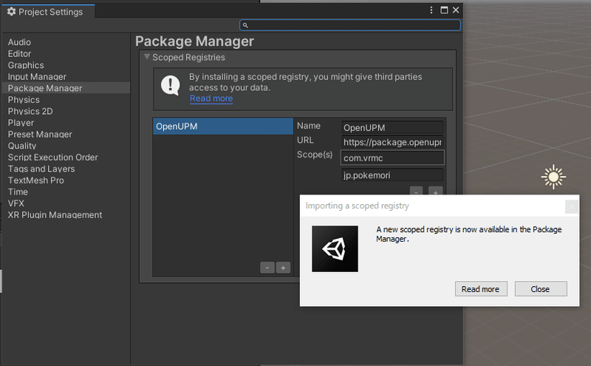The height and width of the screenshot is (366, 591).
Task: Focus the settings search field
Action: pyautogui.click(x=349, y=25)
